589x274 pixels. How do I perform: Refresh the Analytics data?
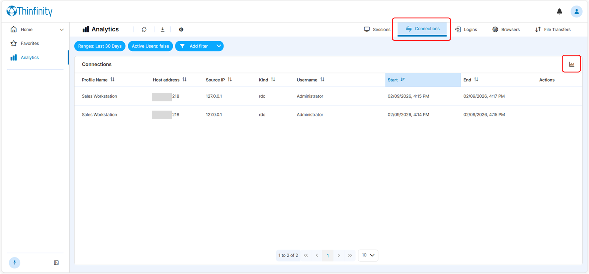[x=144, y=29]
